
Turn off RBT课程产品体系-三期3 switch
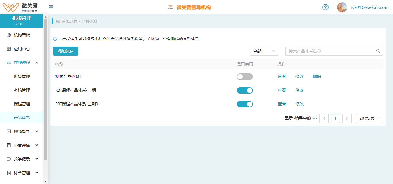point(245,104)
